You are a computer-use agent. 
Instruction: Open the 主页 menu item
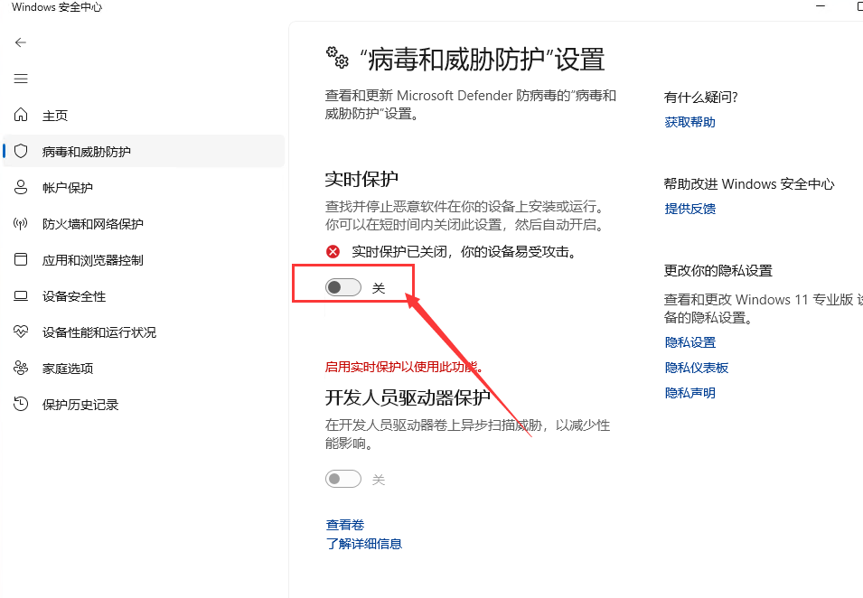click(55, 116)
